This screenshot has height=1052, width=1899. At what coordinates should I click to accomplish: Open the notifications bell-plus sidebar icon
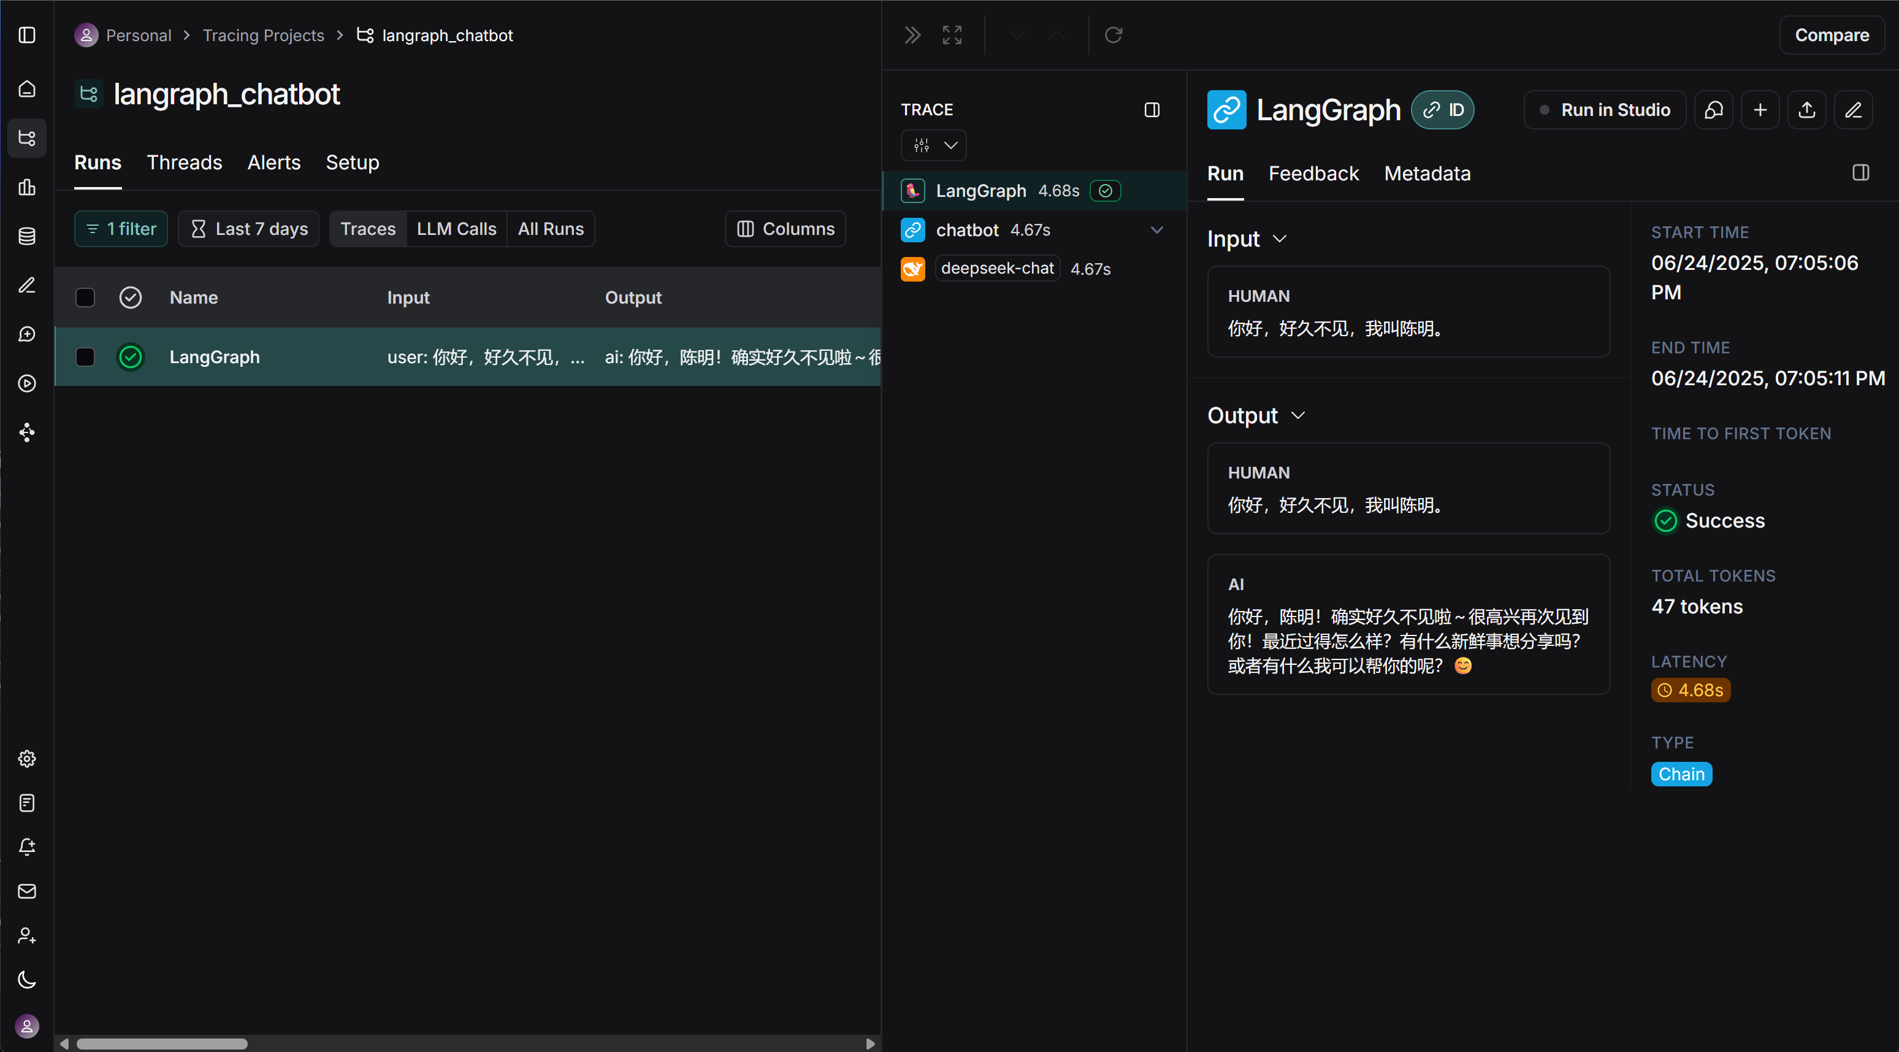point(26,847)
